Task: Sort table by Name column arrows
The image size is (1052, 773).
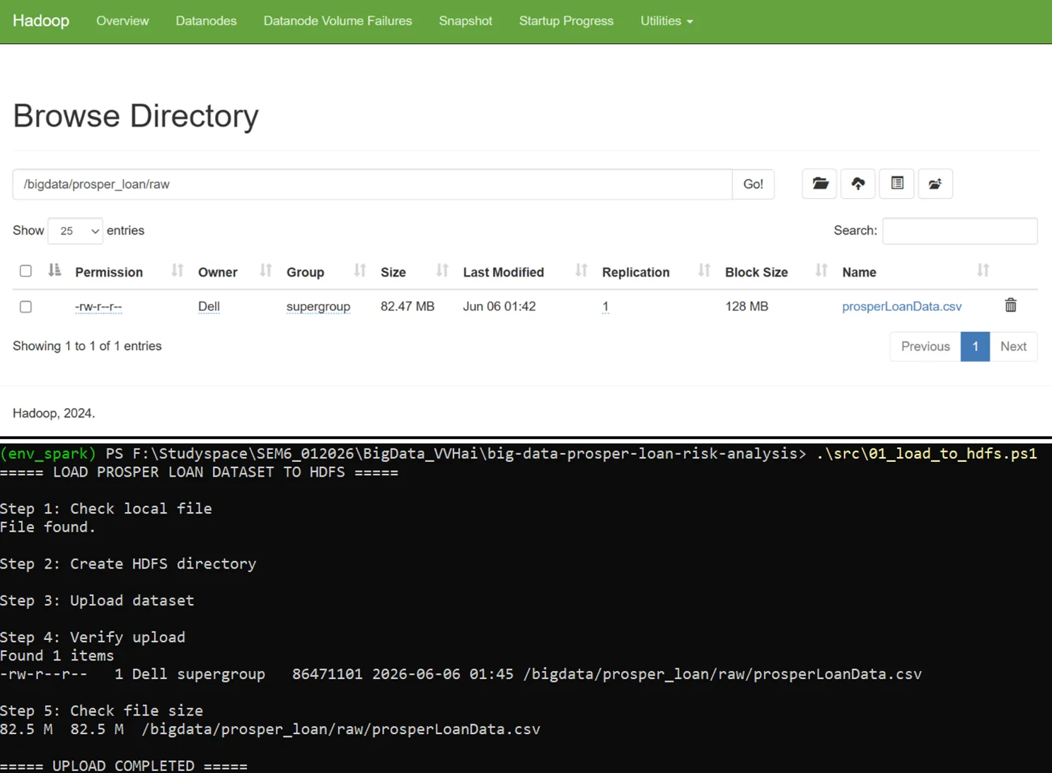Action: (983, 270)
